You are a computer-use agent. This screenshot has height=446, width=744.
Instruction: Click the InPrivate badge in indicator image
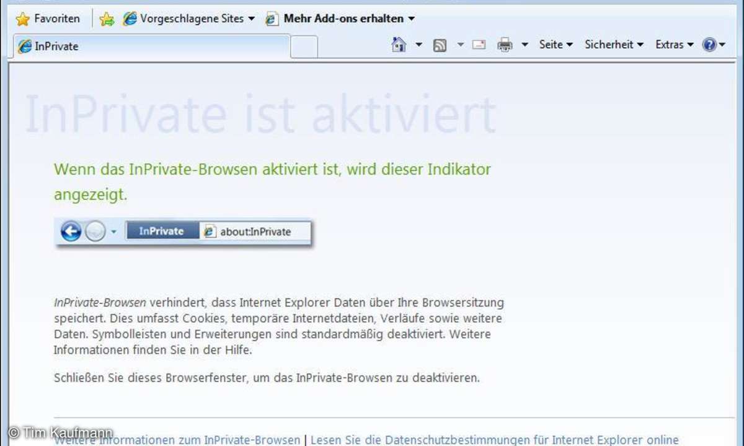click(162, 231)
